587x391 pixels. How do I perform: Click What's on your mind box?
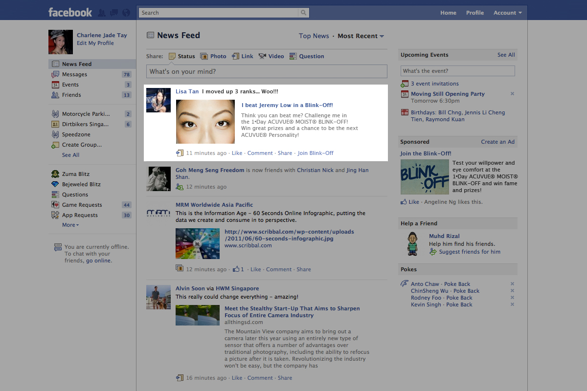point(267,71)
